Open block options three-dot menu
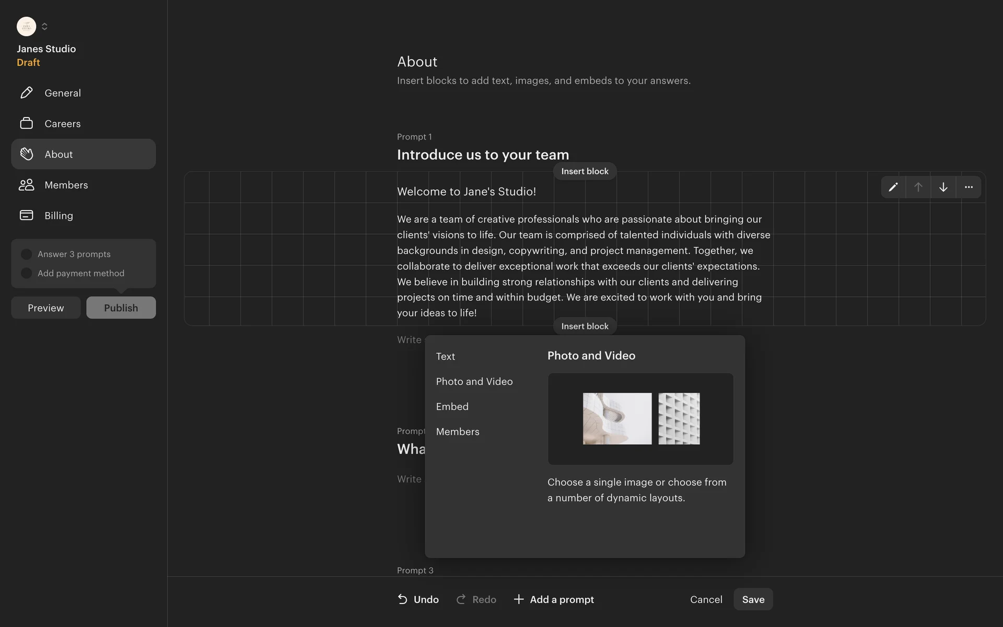1003x627 pixels. [969, 187]
